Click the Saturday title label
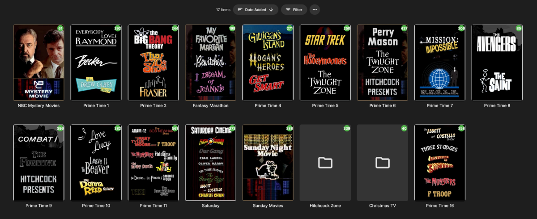 pyautogui.click(x=210, y=206)
